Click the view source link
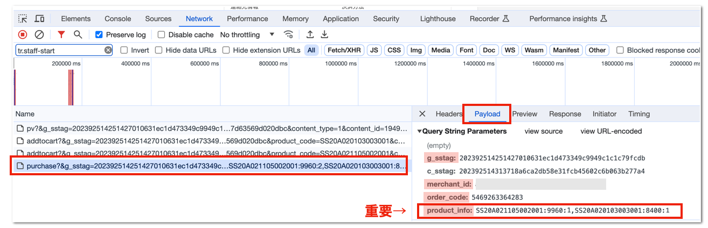Image resolution: width=708 pixels, height=228 pixels. click(543, 131)
